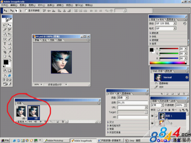Select the Hand tool
Viewport: 191px width, 143px height.
pyautogui.click(x=5, y=56)
